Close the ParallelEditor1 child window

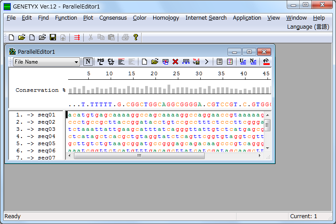264,52
